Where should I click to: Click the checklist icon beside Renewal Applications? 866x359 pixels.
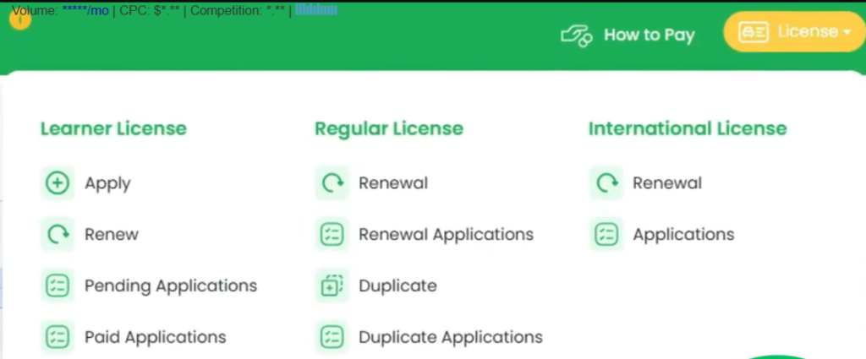[332, 234]
